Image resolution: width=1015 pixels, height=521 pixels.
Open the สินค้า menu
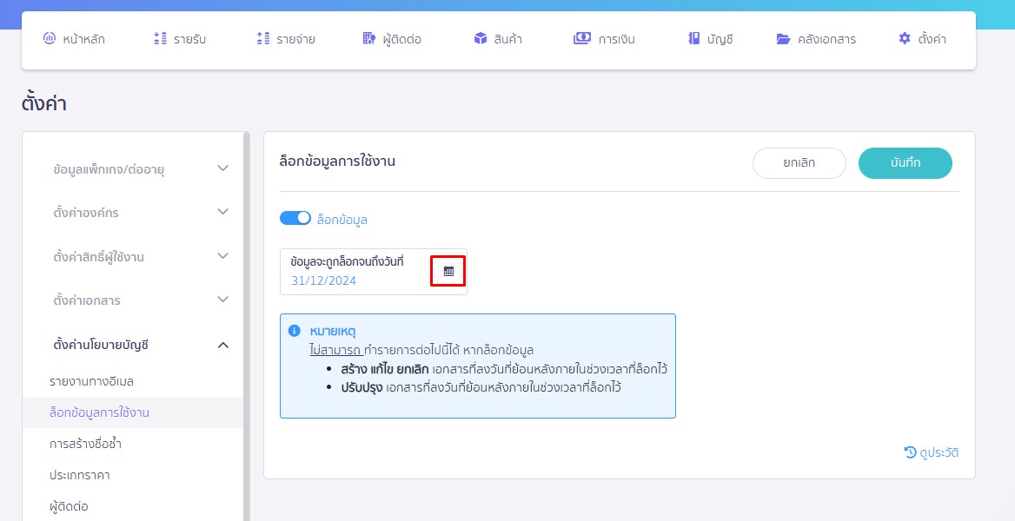[x=498, y=39]
